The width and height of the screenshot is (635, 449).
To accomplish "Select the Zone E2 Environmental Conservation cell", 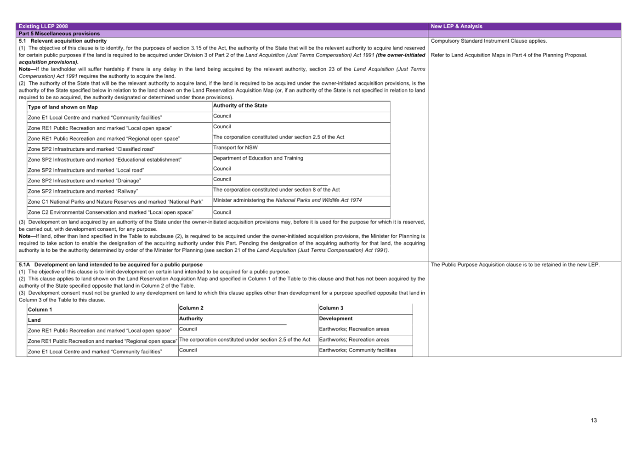I will click(110, 212).
